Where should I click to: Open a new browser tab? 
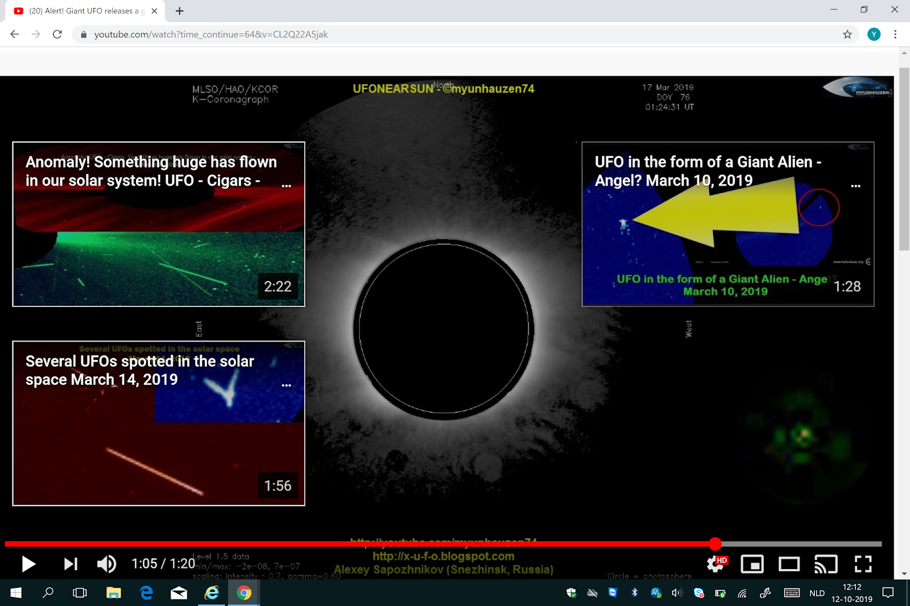pyautogui.click(x=180, y=11)
